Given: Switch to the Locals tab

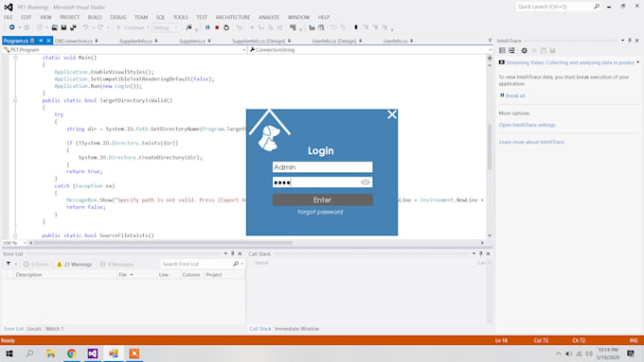Looking at the screenshot, I should pyautogui.click(x=34, y=329).
